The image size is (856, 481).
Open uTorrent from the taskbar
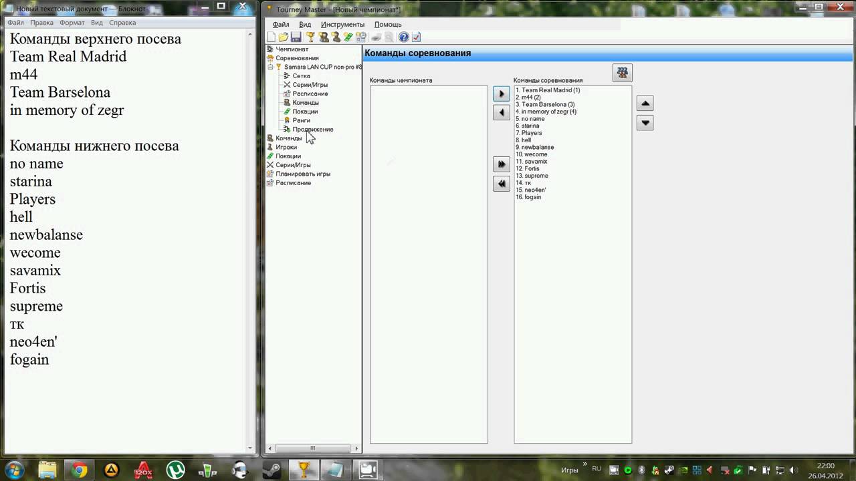point(175,470)
